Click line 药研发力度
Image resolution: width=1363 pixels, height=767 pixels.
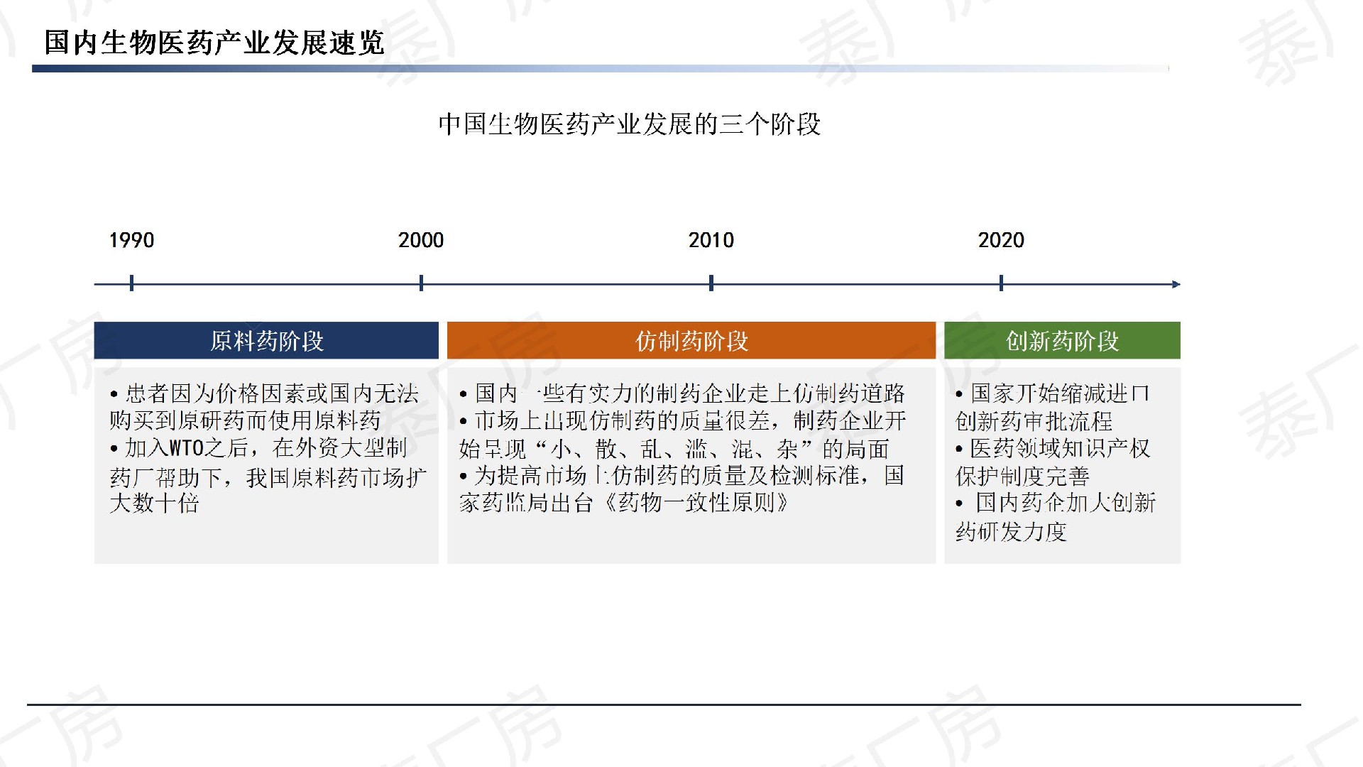pos(1011,531)
